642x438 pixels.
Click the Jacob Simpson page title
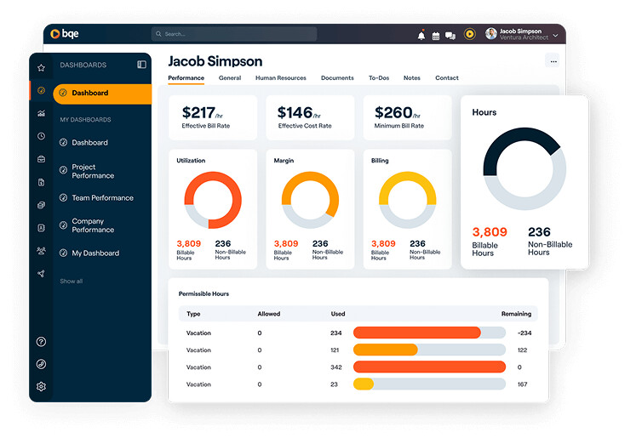[215, 61]
